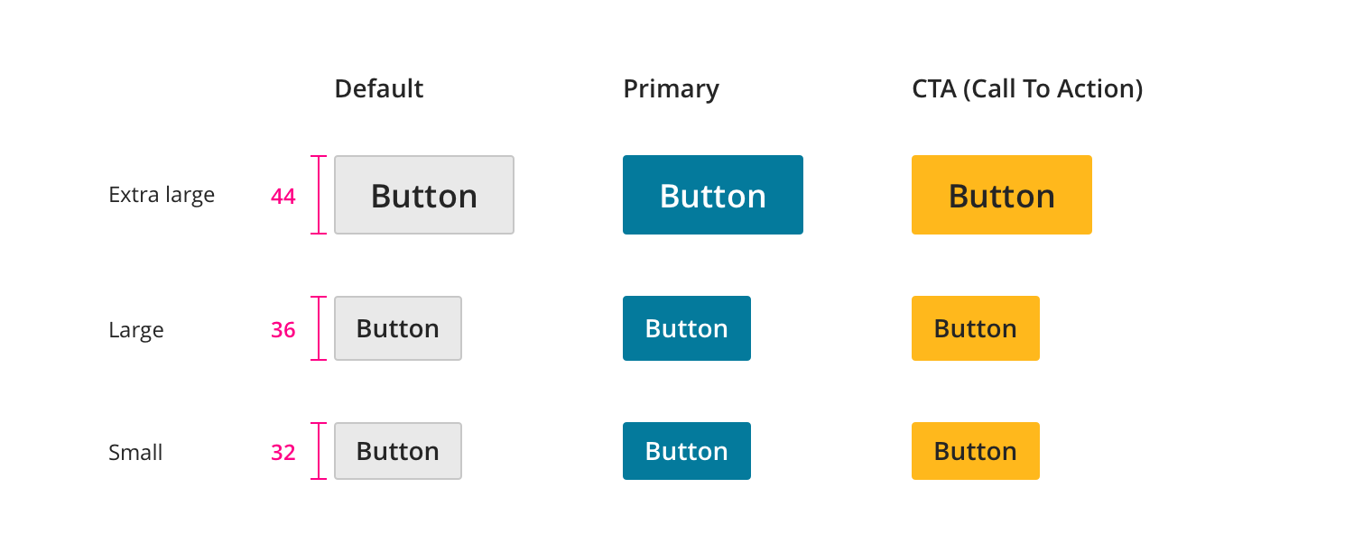1372x552 pixels.
Task: Select the large yellow CTA button
Action: click(976, 328)
